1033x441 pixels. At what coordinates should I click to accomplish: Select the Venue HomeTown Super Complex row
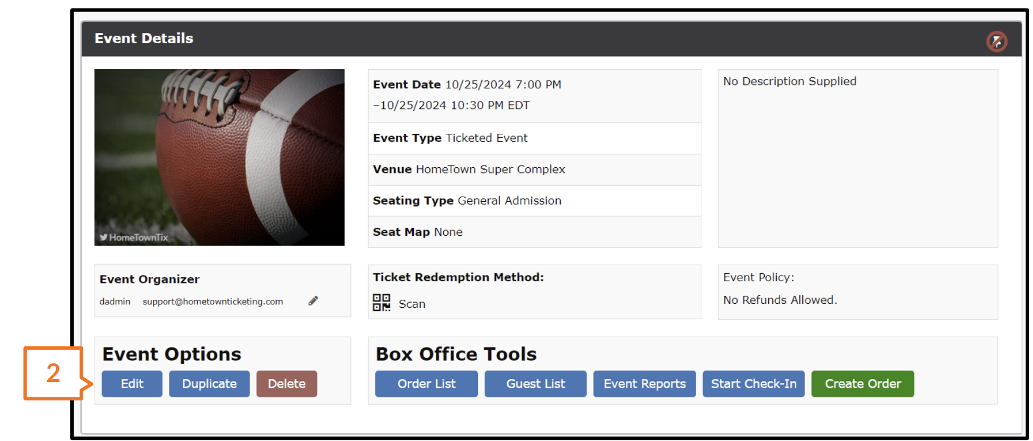[534, 169]
